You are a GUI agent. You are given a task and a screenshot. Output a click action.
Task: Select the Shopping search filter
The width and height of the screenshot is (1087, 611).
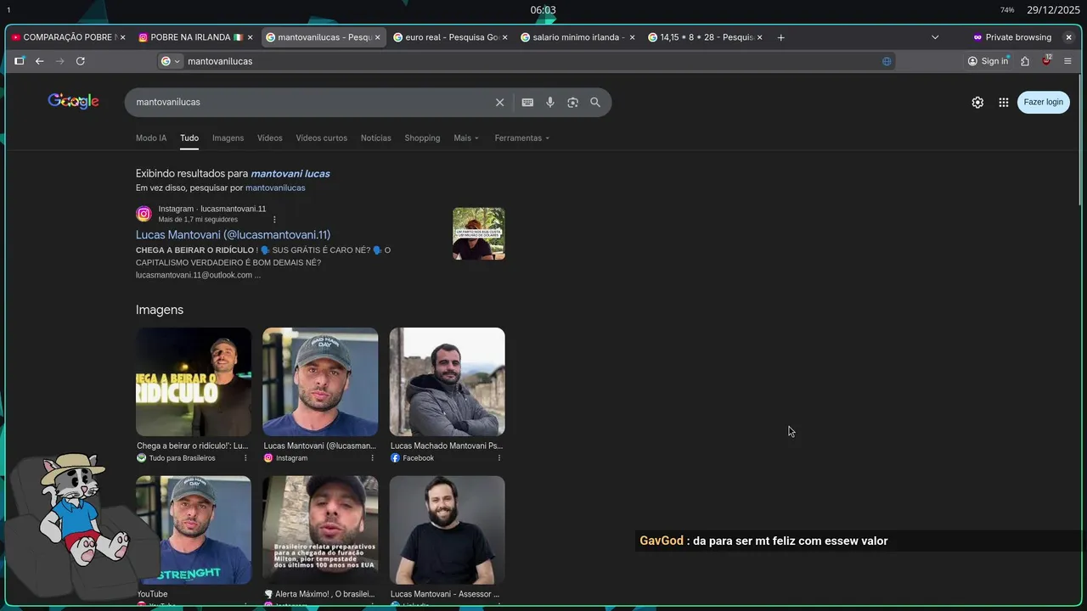422,138
